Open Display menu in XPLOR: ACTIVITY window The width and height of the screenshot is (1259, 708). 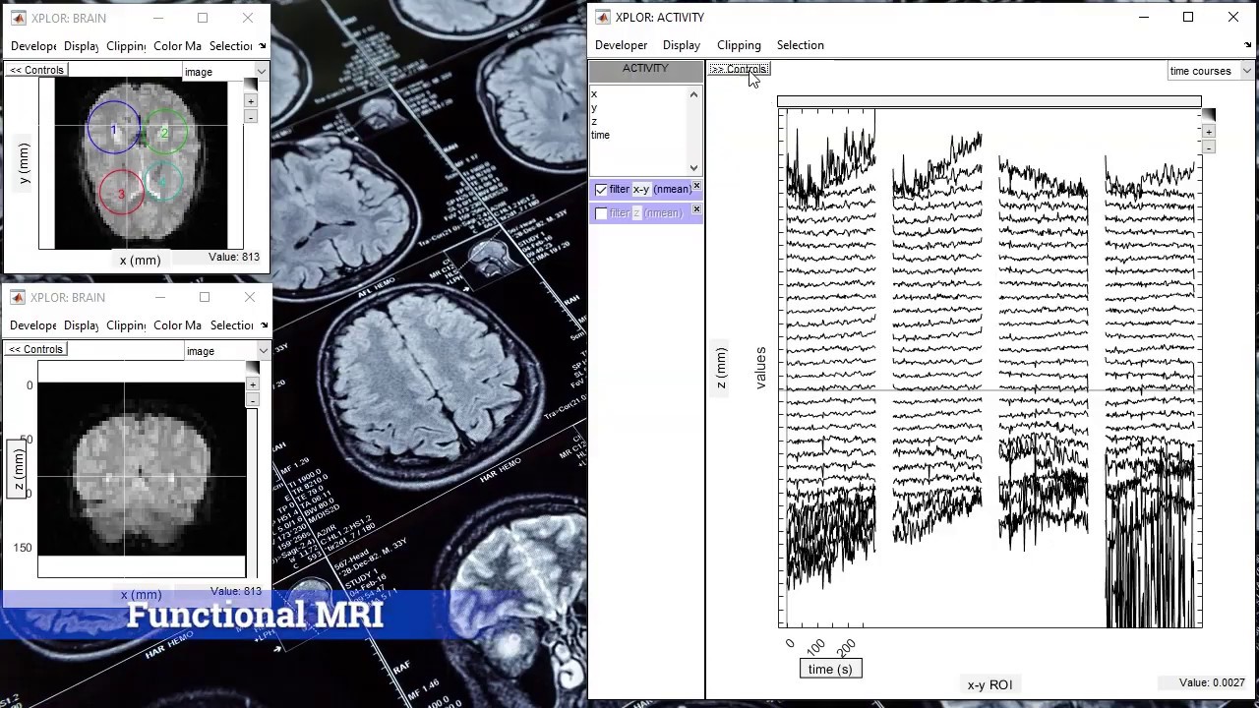pos(682,45)
